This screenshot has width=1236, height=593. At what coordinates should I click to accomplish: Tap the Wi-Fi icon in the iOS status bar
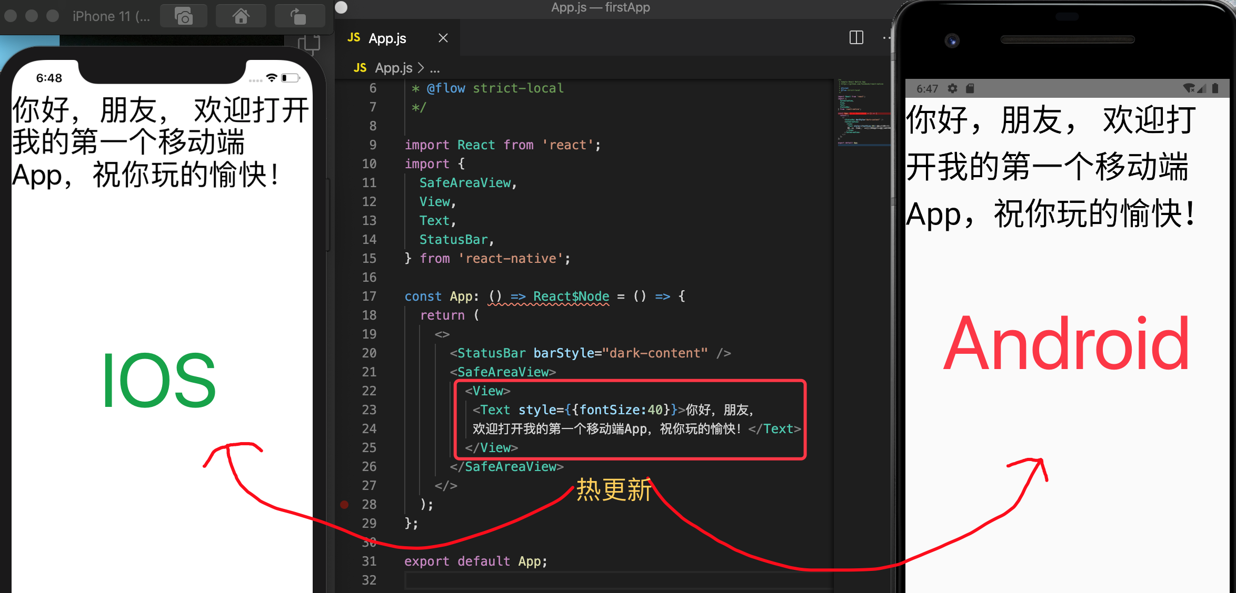pos(272,78)
